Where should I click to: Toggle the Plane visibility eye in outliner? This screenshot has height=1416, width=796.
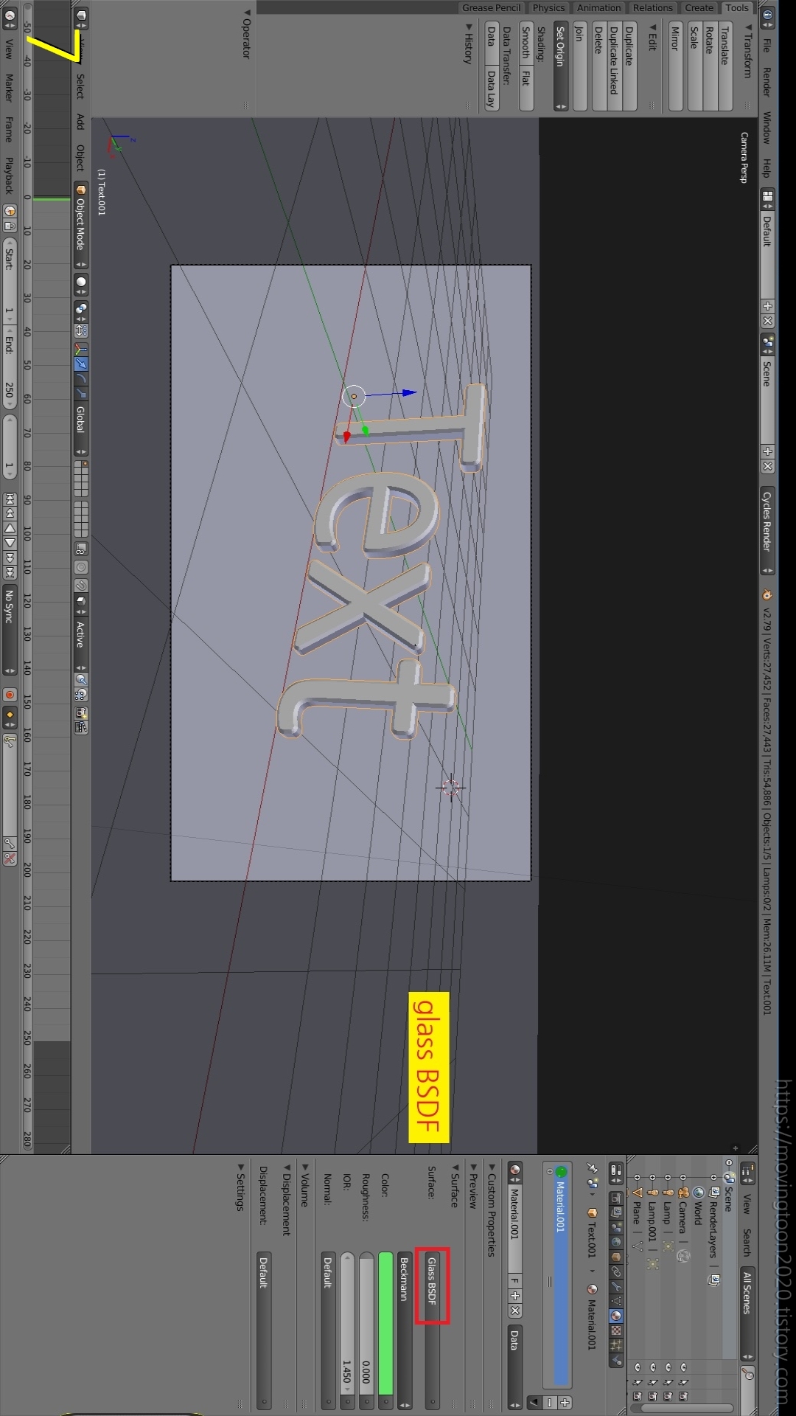coord(638,1367)
